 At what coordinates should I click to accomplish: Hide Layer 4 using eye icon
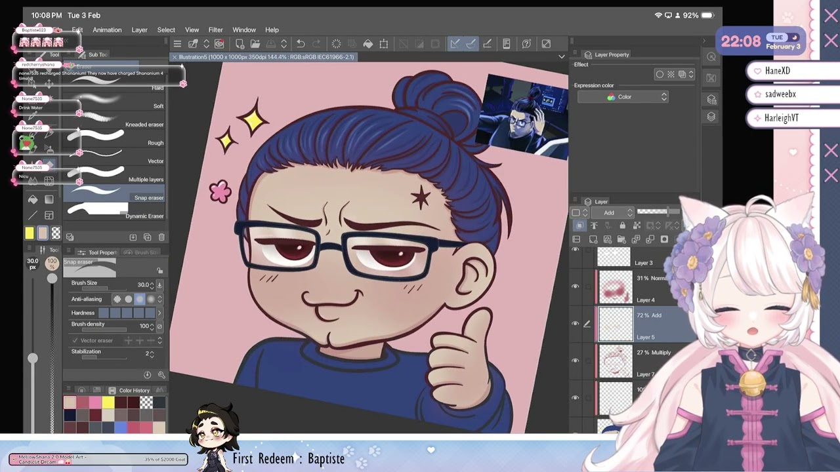576,286
